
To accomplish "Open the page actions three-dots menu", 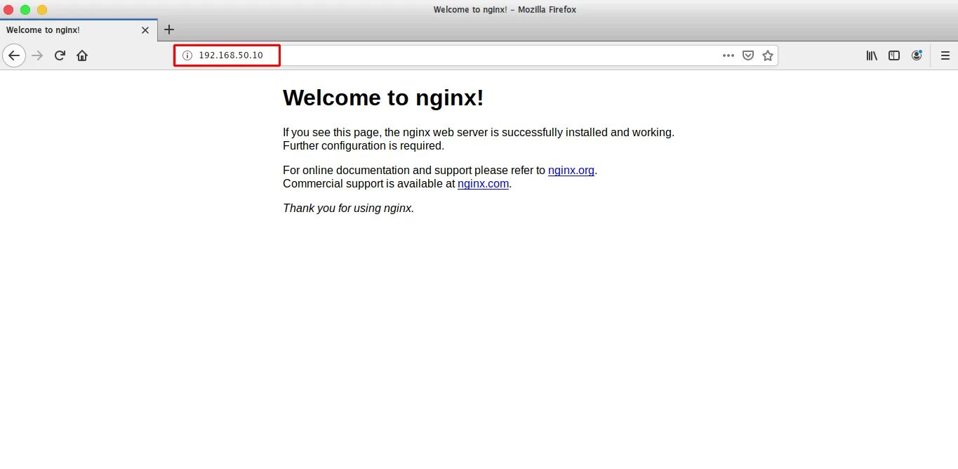I will point(729,55).
